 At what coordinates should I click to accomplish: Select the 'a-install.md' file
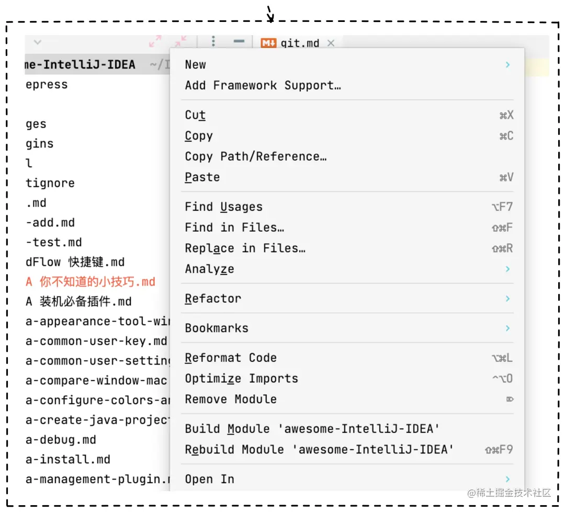coord(97,459)
